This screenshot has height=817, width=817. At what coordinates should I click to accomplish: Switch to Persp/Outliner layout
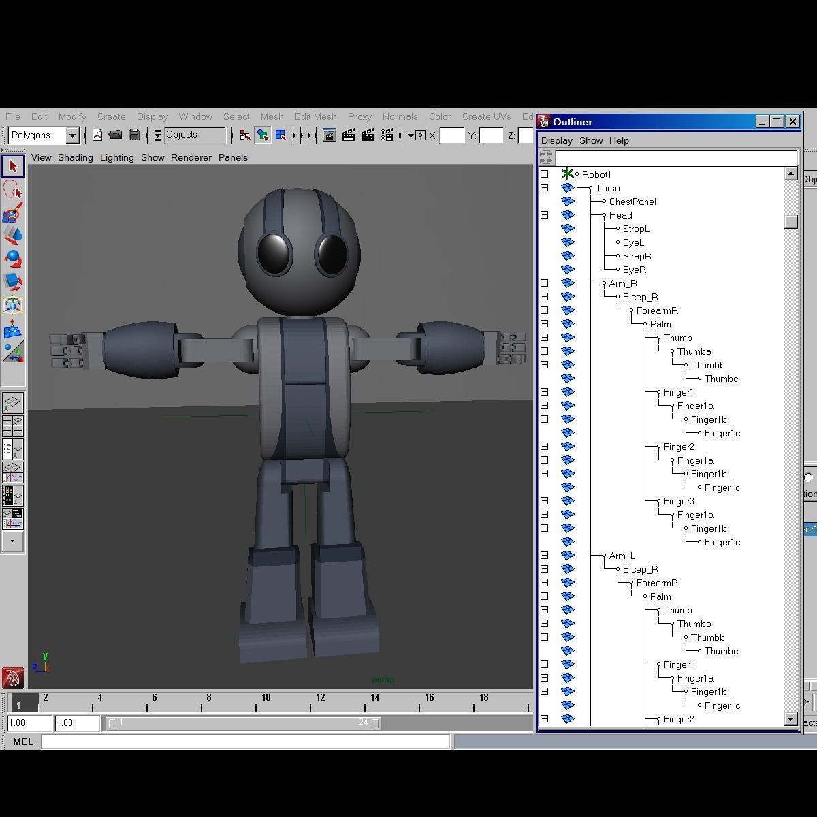point(13,449)
